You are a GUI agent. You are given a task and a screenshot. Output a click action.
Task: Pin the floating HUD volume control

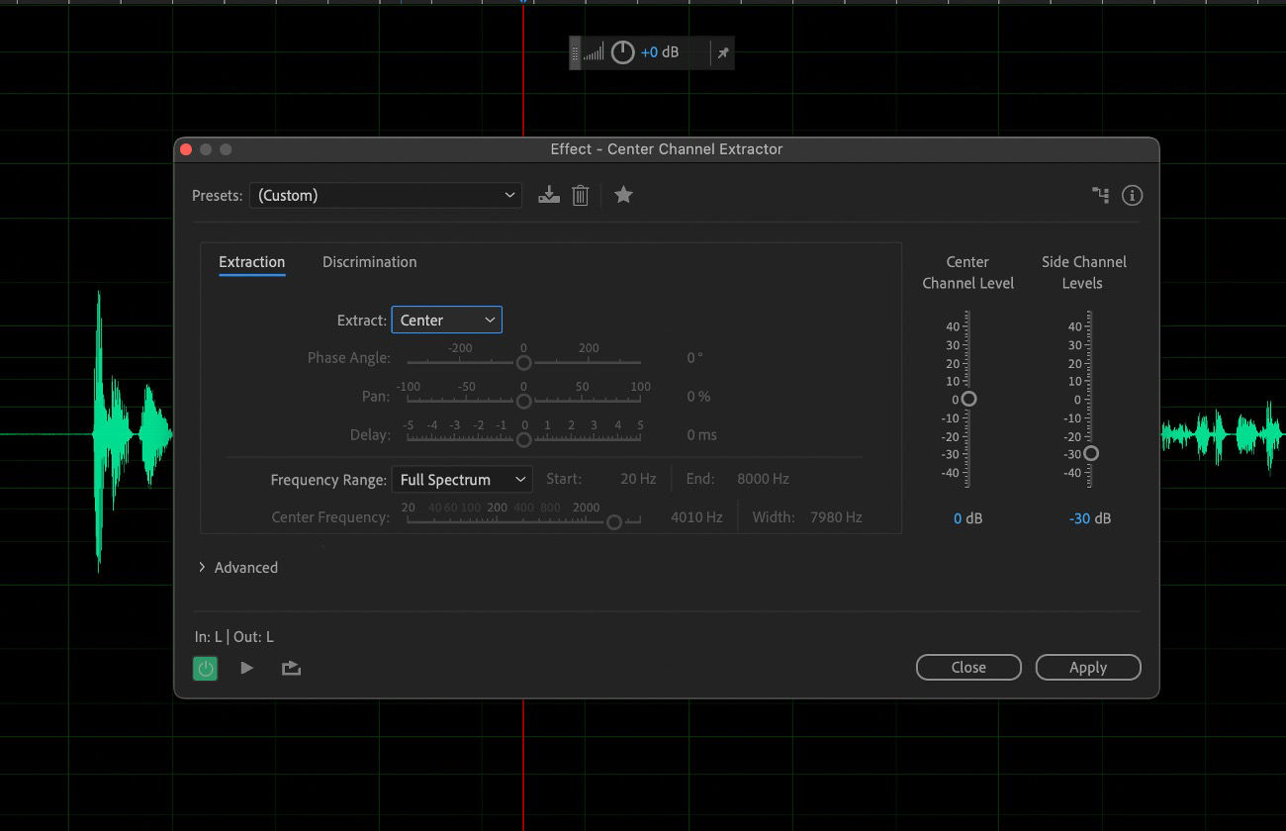tap(723, 52)
